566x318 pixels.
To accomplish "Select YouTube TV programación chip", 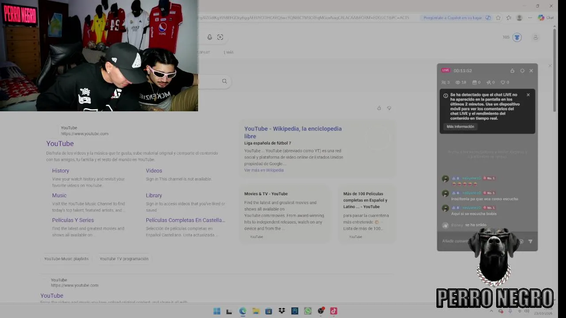I will [x=124, y=259].
